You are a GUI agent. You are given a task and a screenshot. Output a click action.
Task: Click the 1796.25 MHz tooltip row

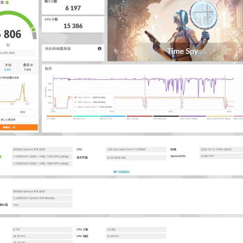pos(93,107)
